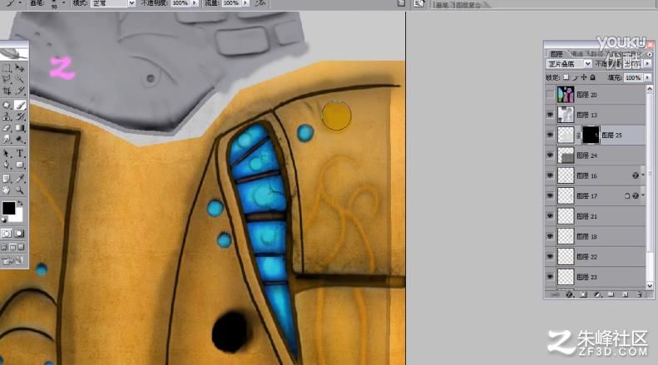This screenshot has height=365, width=658.
Task: Hide layer 21 with eye icon
Action: point(550,216)
